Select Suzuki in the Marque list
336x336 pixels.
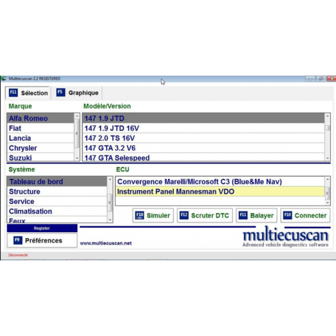tap(41, 157)
